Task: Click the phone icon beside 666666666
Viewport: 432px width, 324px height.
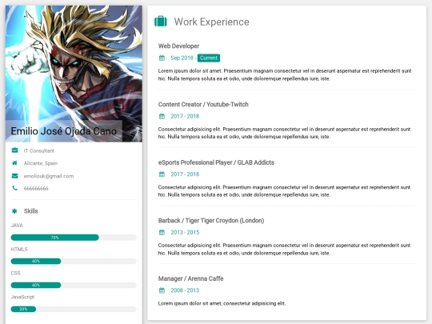Action: 14,188
